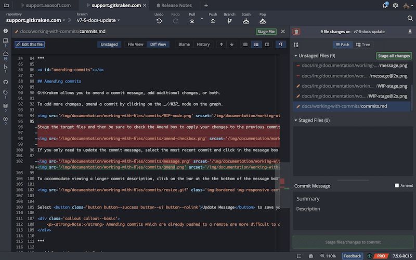Image resolution: width=416 pixels, height=260 pixels.
Task: Create a branch via the Branch icon
Action: [x=229, y=21]
